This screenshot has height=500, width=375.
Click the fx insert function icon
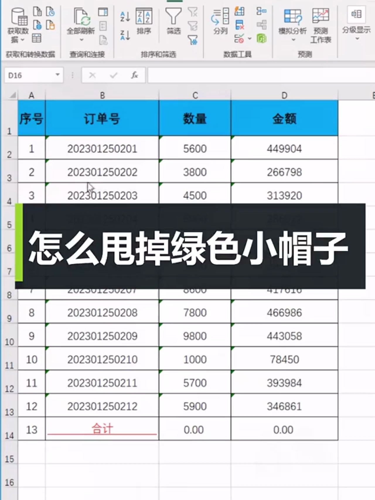pos(134,75)
